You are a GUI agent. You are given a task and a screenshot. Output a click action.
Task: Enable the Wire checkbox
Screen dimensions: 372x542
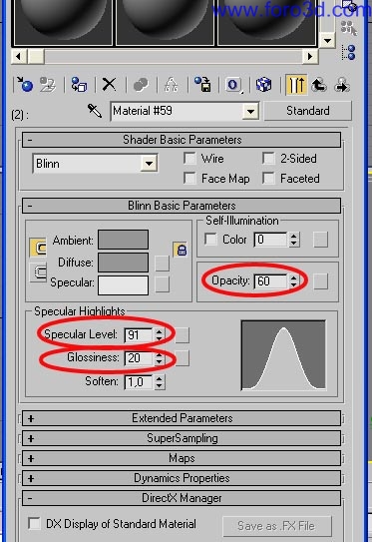[x=189, y=159]
